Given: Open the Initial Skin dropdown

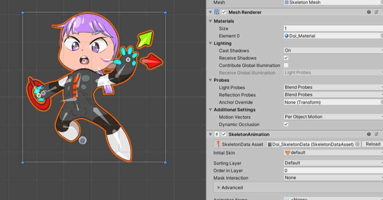Looking at the screenshot, I should pyautogui.click(x=333, y=153).
